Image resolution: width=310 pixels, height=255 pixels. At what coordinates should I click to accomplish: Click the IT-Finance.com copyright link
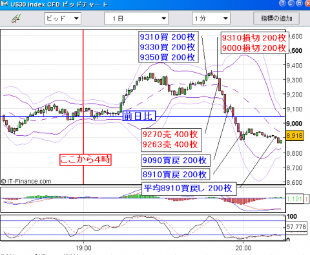click(26, 182)
